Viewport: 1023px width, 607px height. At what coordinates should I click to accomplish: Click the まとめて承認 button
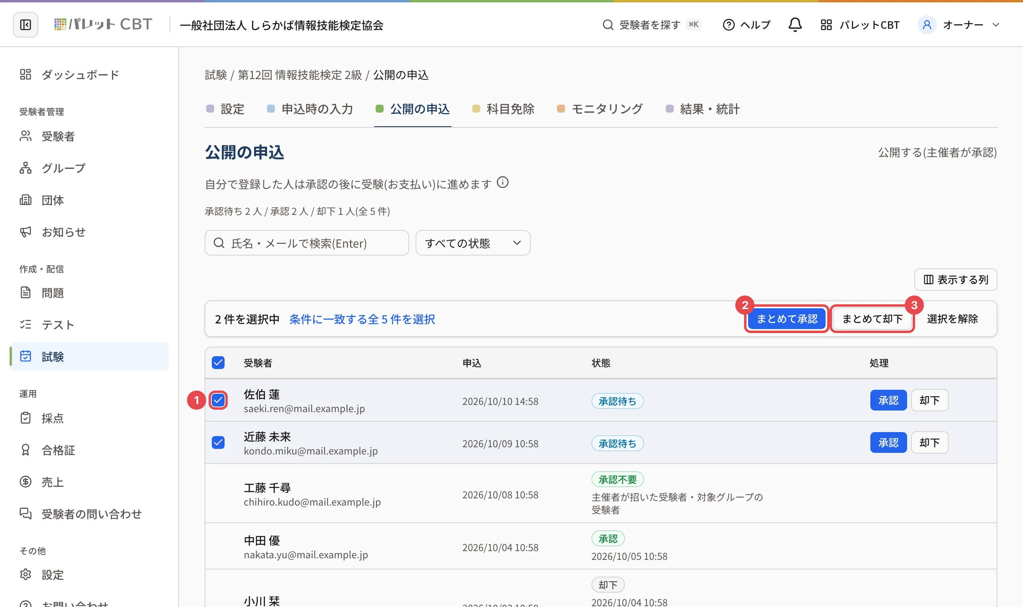coord(786,319)
